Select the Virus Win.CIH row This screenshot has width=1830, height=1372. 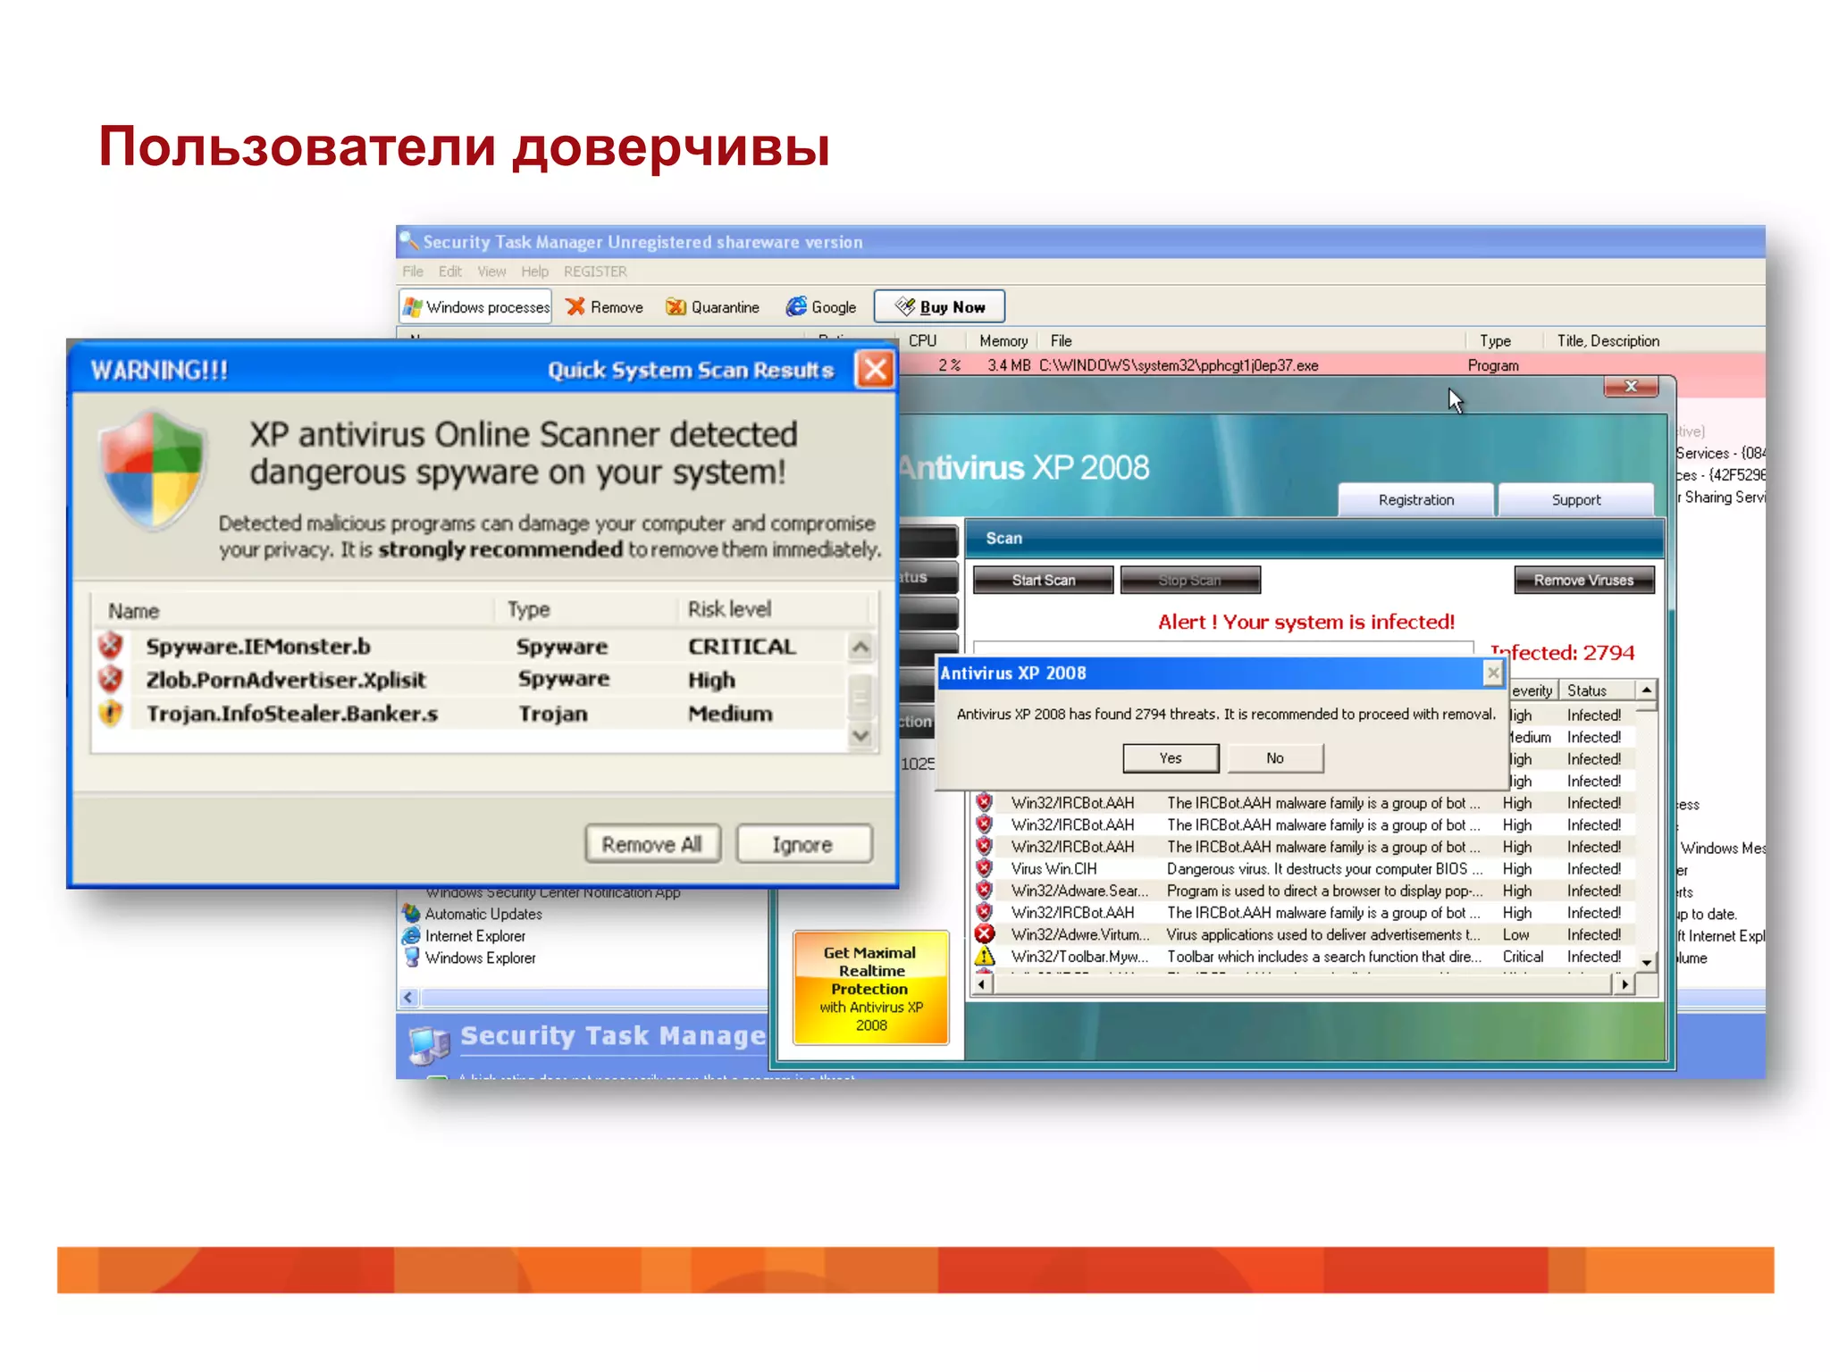(1305, 868)
